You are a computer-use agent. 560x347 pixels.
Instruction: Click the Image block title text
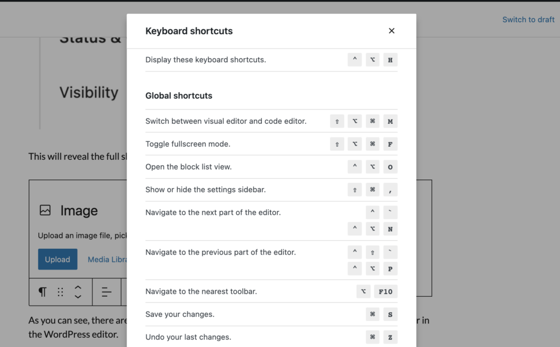coord(79,211)
